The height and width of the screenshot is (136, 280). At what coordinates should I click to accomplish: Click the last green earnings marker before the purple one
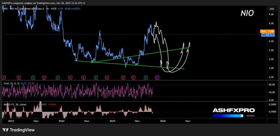[x=146, y=77]
